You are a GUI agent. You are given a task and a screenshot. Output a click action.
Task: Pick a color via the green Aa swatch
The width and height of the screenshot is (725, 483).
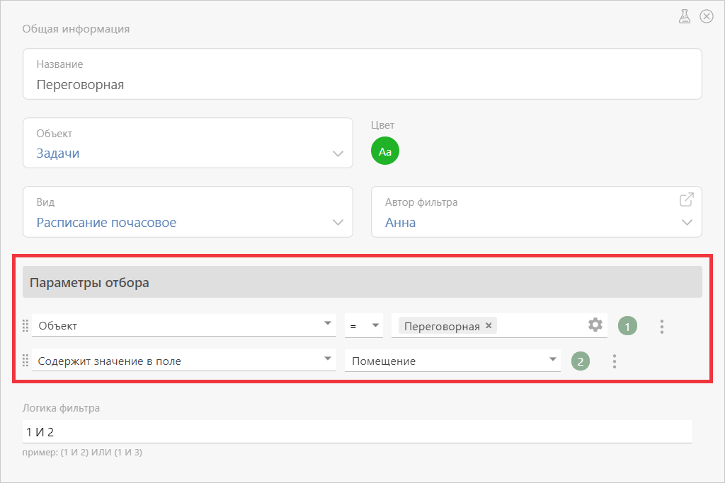click(384, 151)
